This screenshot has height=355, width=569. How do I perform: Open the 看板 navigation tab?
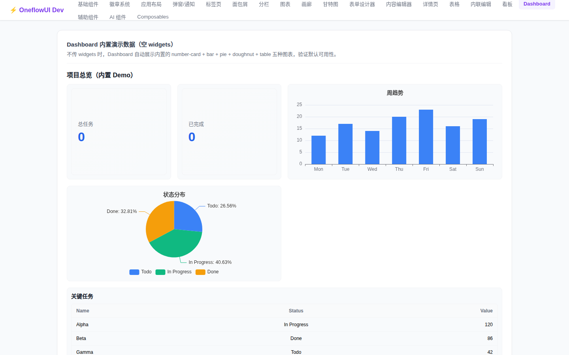pos(507,4)
